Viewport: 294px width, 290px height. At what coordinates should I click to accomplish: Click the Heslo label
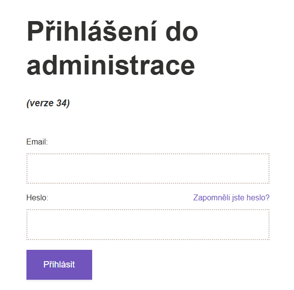pyautogui.click(x=37, y=198)
